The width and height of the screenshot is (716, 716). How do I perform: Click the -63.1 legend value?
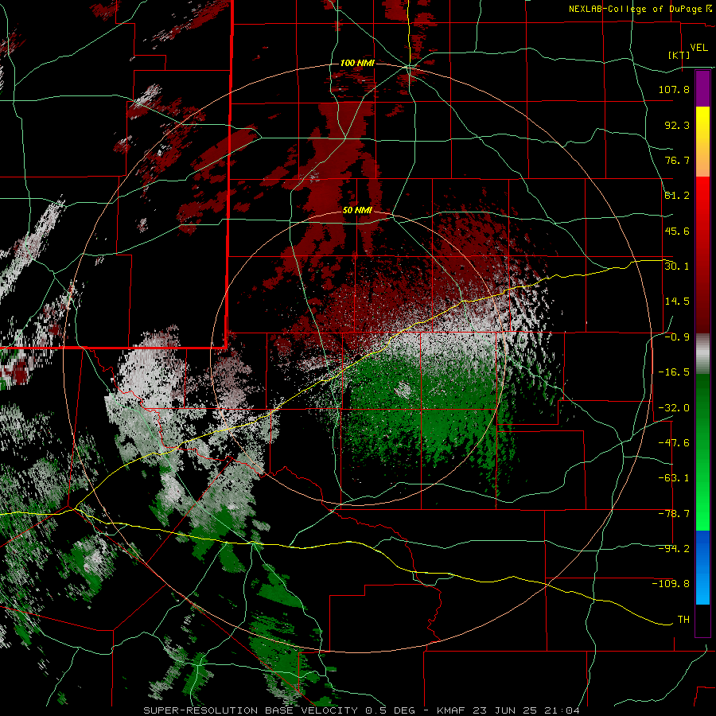674,477
